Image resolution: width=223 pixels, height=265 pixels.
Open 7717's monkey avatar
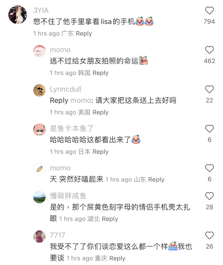coord(39,237)
